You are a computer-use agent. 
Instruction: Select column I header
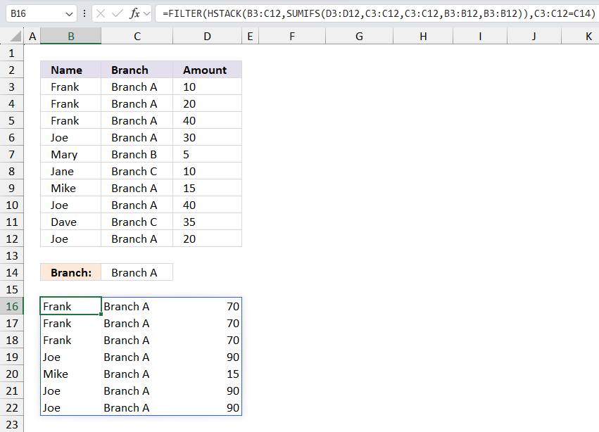tap(480, 37)
